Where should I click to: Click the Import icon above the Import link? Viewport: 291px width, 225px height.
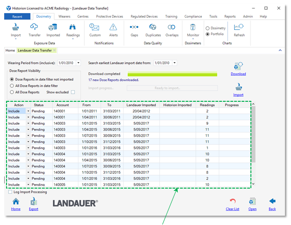tap(238, 87)
